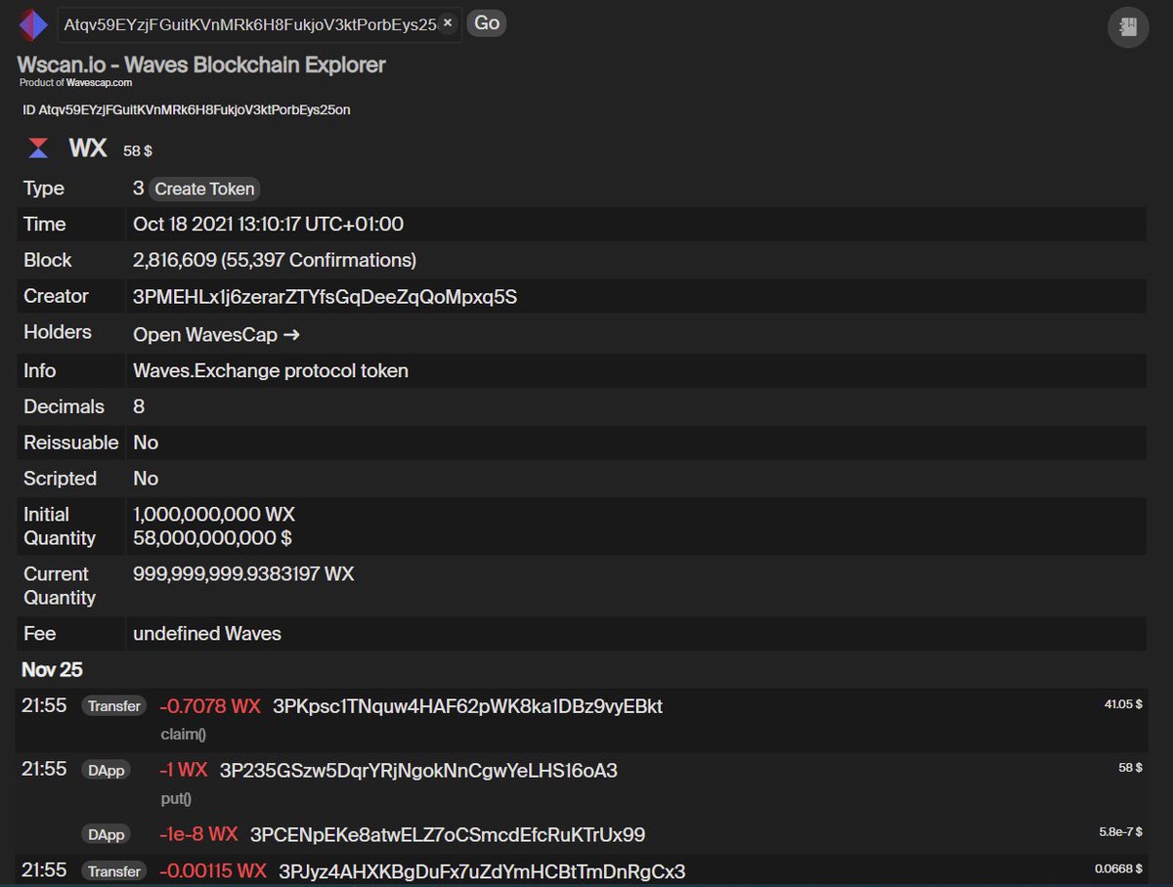The height and width of the screenshot is (887, 1173).
Task: Click the claim() function label
Action: point(183,734)
